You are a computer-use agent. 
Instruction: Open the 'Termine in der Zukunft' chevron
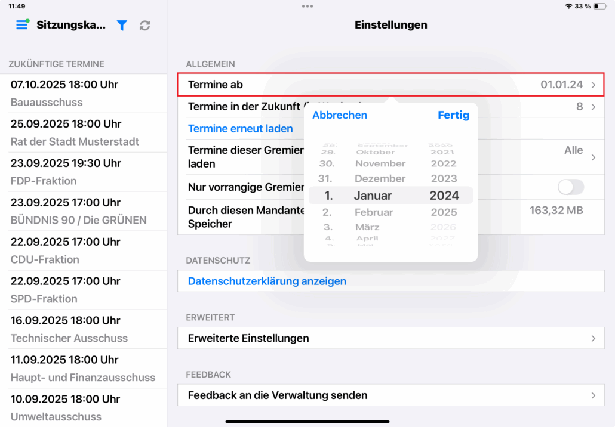click(593, 107)
